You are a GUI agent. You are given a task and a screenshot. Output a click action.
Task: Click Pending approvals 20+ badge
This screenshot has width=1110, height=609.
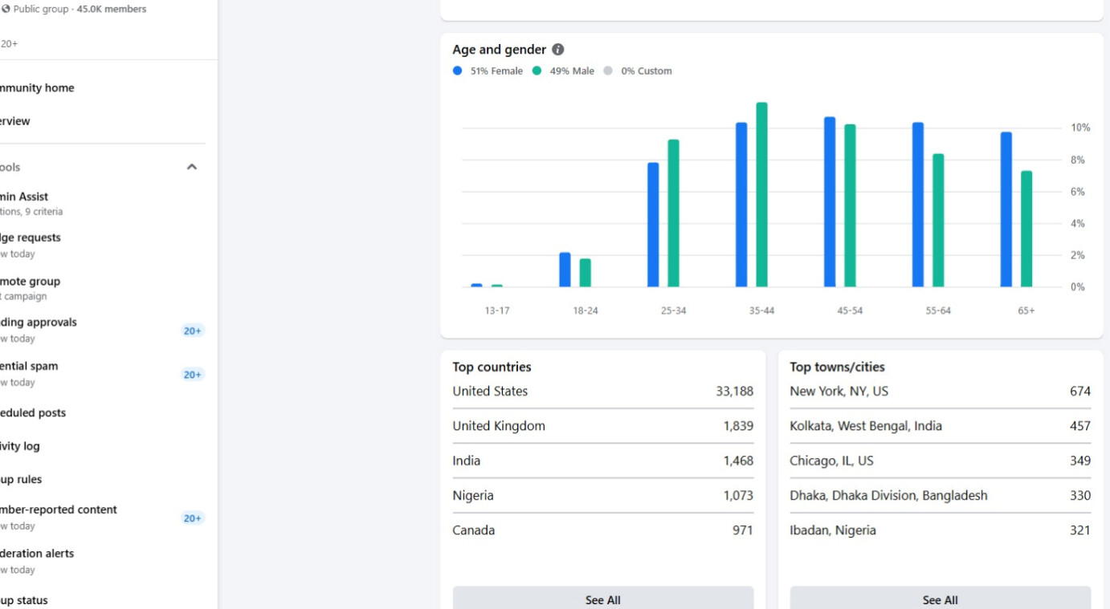click(x=193, y=331)
